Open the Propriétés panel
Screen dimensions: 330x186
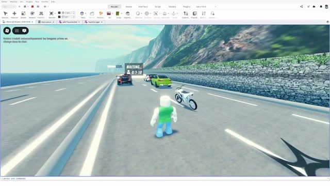(x=194, y=14)
